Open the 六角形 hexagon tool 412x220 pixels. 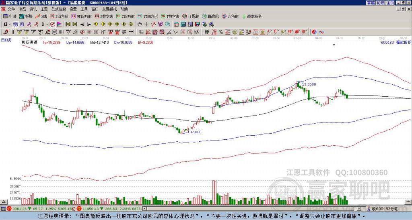coord(230,16)
